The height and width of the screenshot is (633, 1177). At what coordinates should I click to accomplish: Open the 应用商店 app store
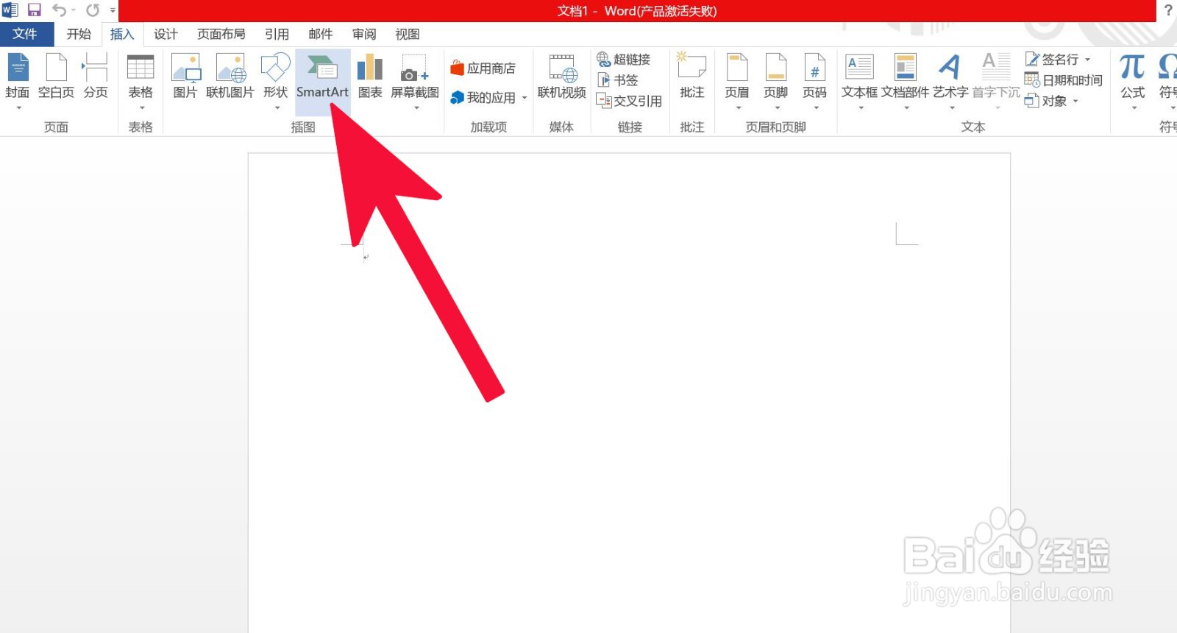click(x=483, y=68)
